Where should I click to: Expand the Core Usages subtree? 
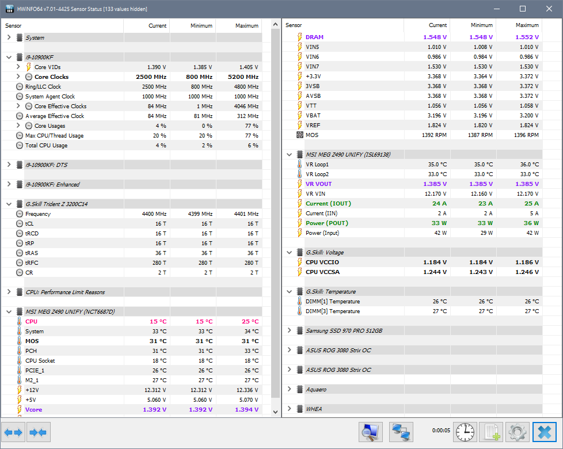coord(18,125)
